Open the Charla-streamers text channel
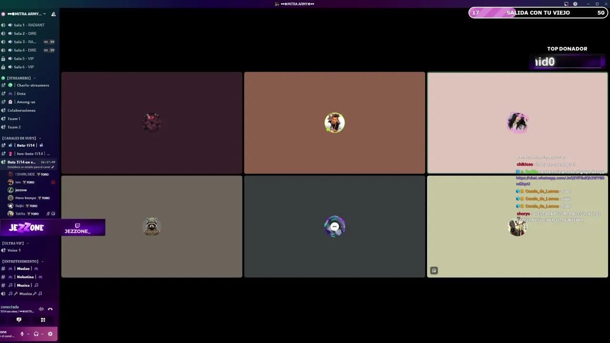 (x=29, y=85)
